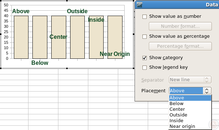219x130 pixels.
Task: Enable Show value as percentage checkbox
Action: pos(145,37)
